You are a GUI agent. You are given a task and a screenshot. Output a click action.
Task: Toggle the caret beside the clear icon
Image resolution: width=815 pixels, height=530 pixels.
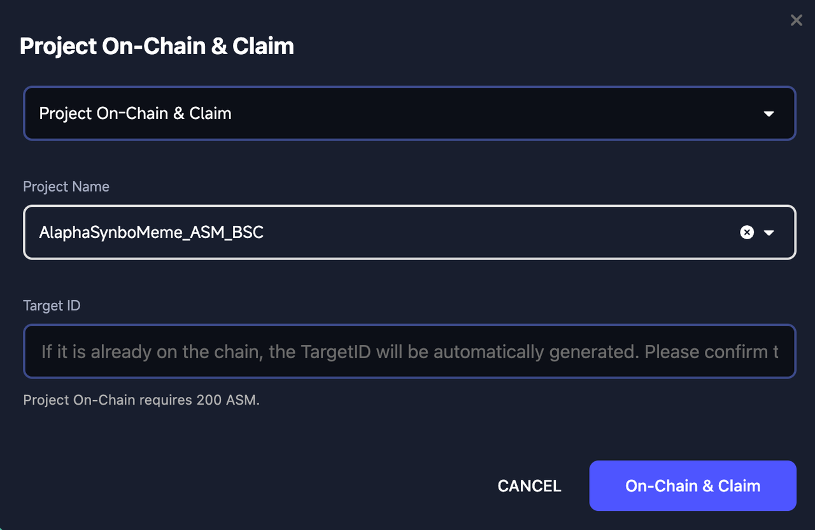tap(769, 233)
